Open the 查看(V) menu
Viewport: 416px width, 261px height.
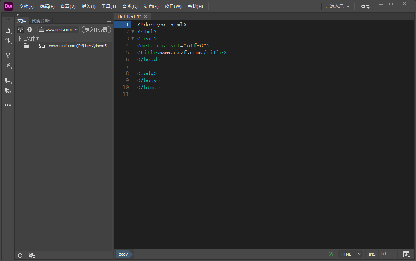(x=68, y=6)
